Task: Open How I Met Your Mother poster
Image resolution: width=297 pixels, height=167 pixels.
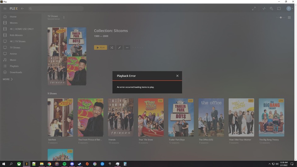Action: tap(241, 117)
